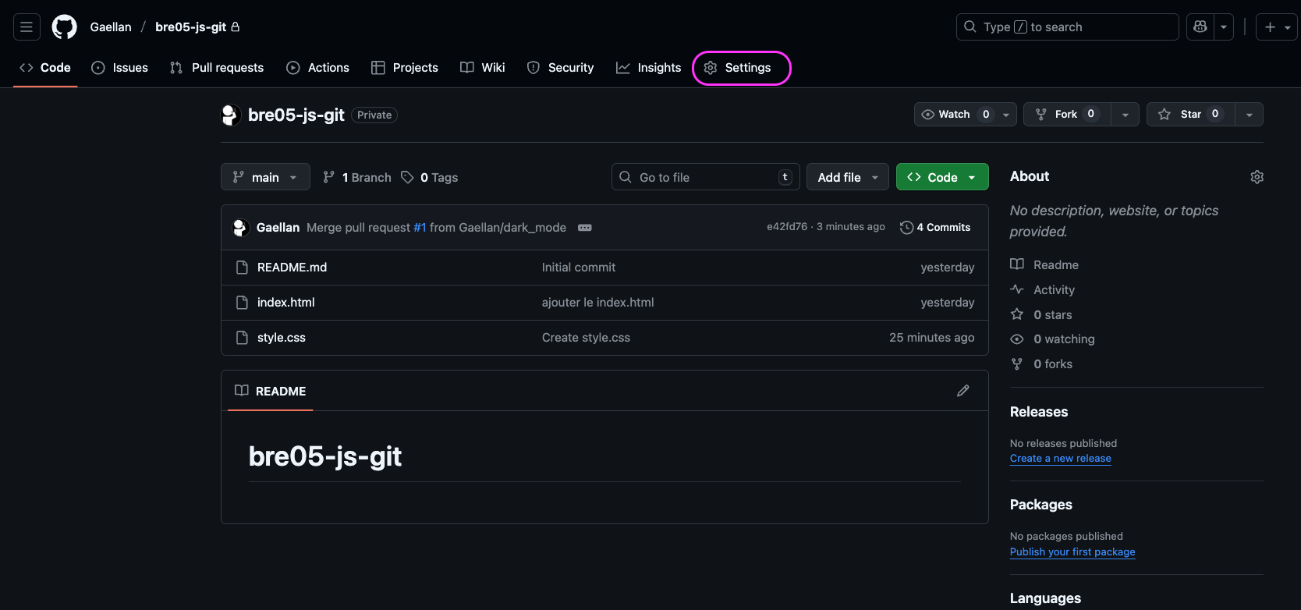Viewport: 1301px width, 610px height.
Task: Open the Activity link
Action: point(1043,290)
